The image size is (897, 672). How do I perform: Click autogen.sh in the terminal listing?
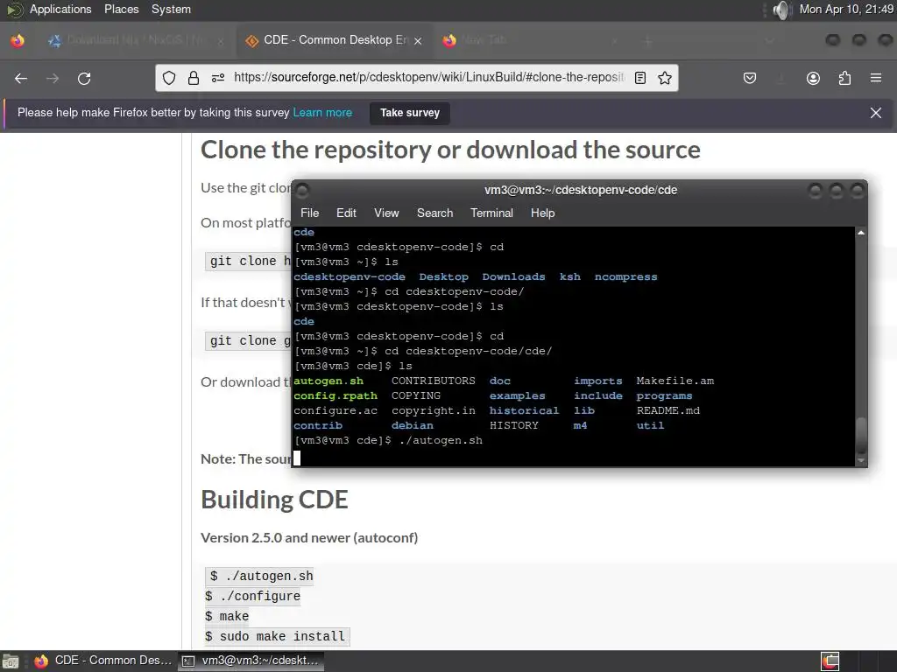click(328, 381)
